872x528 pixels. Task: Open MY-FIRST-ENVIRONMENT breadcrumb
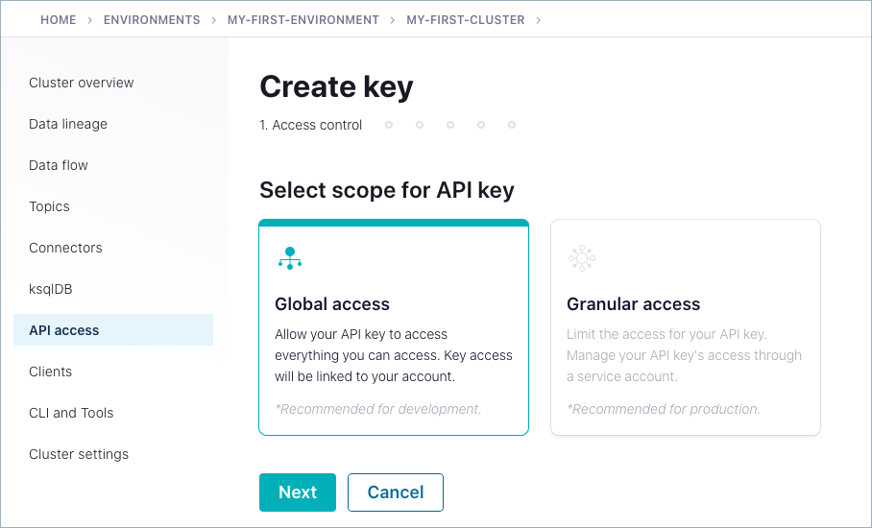click(303, 19)
